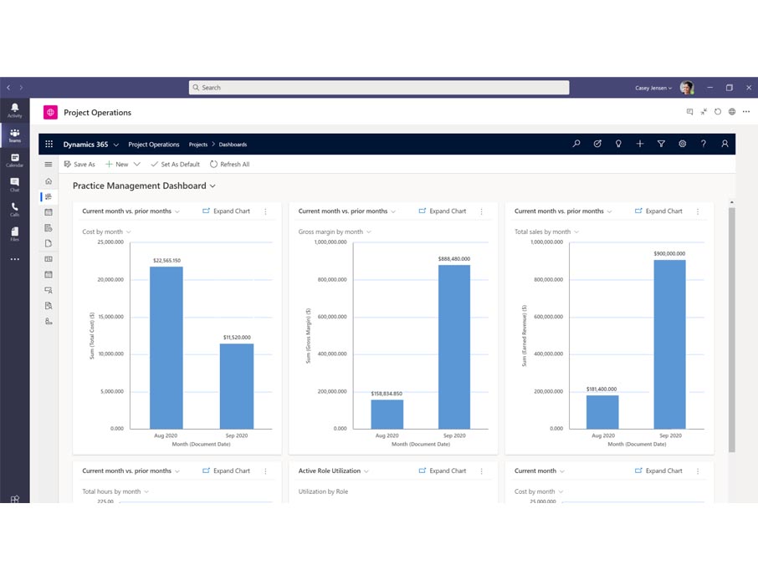This screenshot has width=758, height=580.
Task: Open the filter icon in the top bar
Action: coord(661,144)
